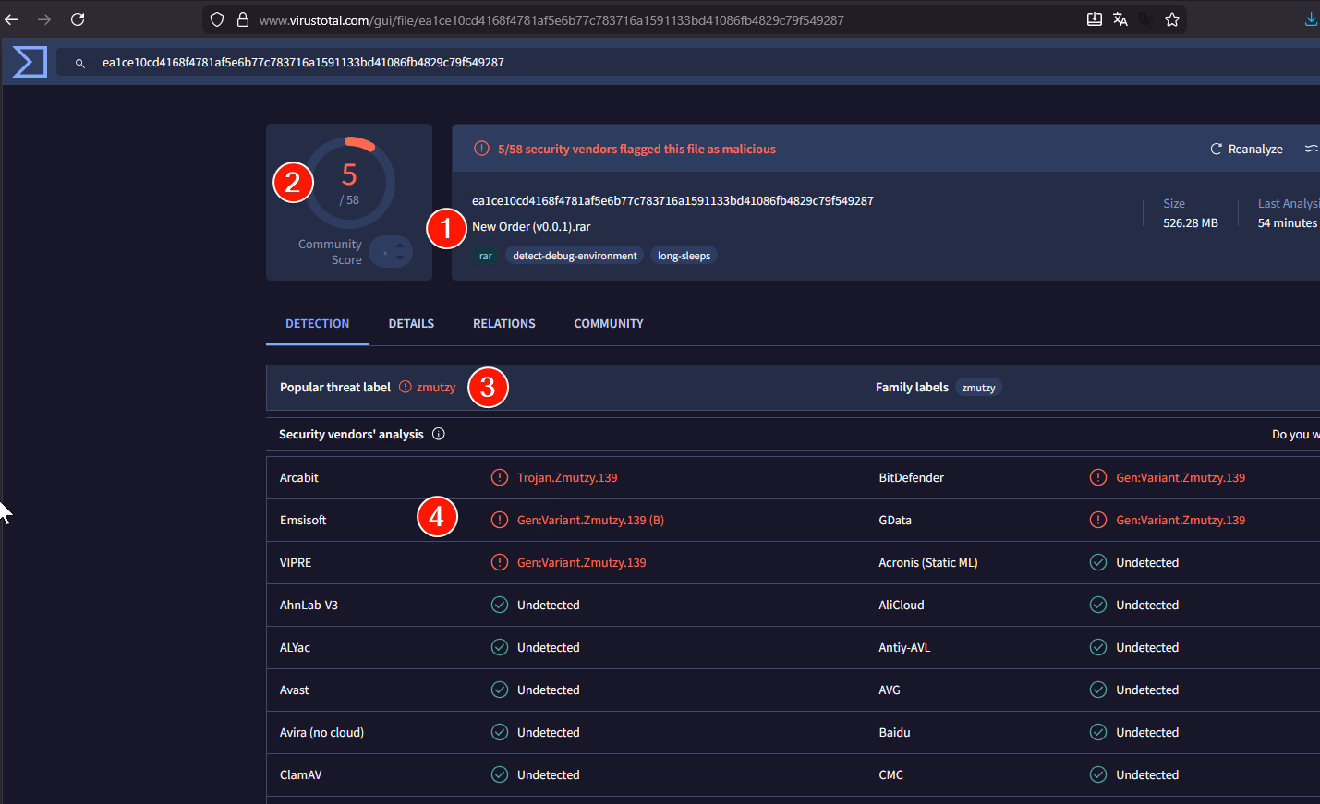Click the search magnifier icon
The height and width of the screenshot is (804, 1320).
point(80,63)
